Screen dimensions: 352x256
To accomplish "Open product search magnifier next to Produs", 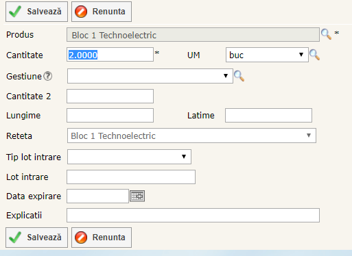I will coord(326,34).
